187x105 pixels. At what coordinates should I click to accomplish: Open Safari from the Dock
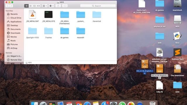click(x=87, y=104)
